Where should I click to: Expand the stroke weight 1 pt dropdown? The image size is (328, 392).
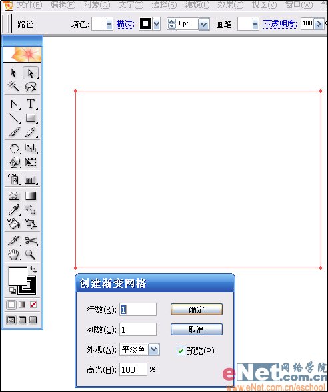coord(204,25)
